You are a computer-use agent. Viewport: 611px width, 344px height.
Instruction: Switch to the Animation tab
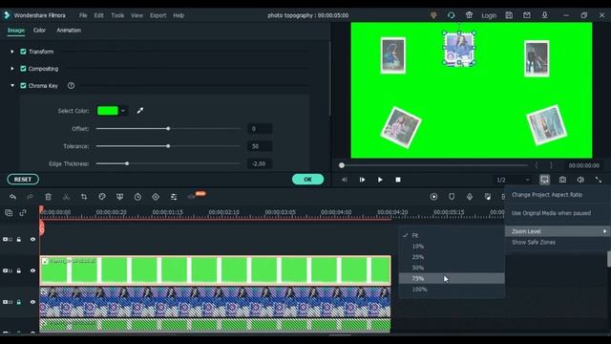(69, 30)
